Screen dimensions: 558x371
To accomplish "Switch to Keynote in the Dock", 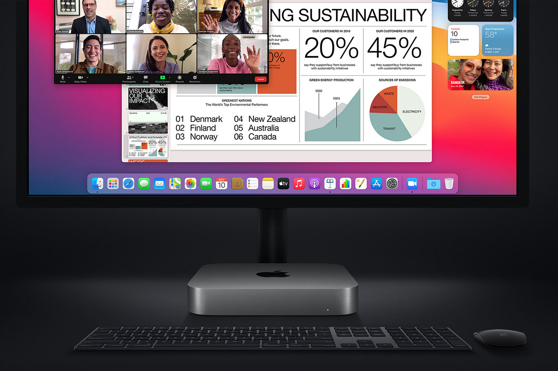I will (x=330, y=184).
